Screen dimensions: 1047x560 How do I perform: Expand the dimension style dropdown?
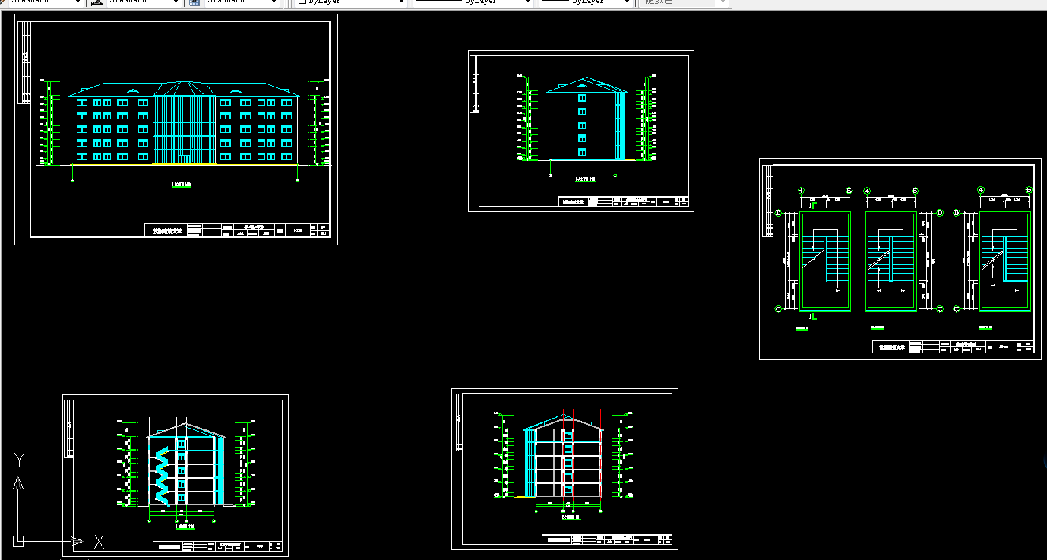click(x=175, y=2)
